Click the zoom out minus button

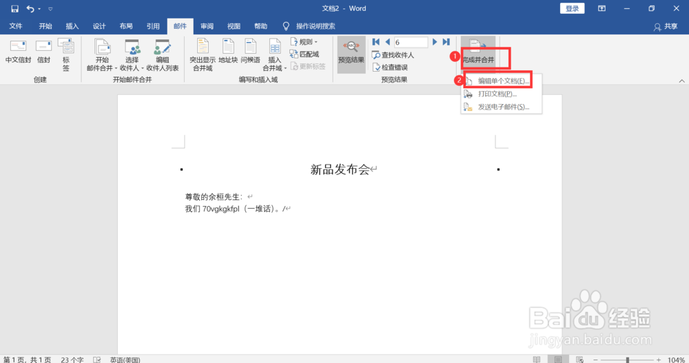coord(595,360)
